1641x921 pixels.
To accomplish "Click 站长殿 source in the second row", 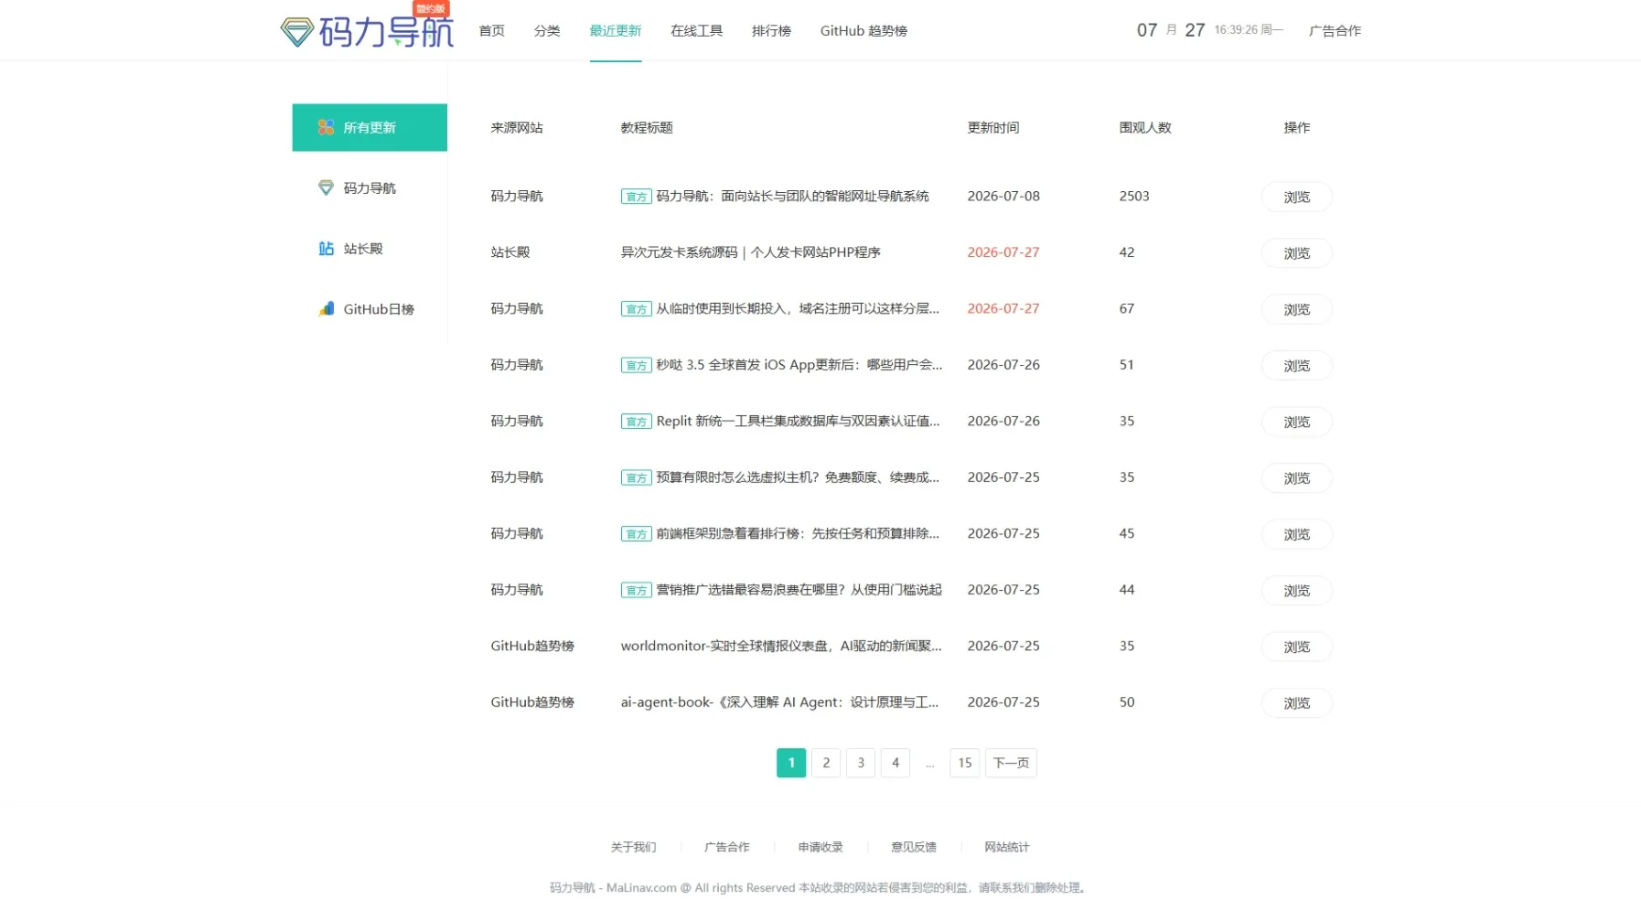I will tap(510, 252).
